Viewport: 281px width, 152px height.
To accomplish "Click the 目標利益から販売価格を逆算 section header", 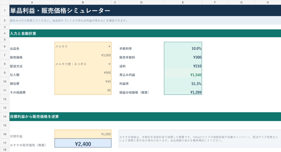I will click(34, 117).
